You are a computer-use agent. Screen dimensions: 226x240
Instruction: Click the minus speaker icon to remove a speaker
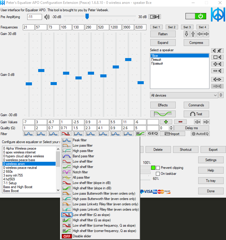(217, 71)
